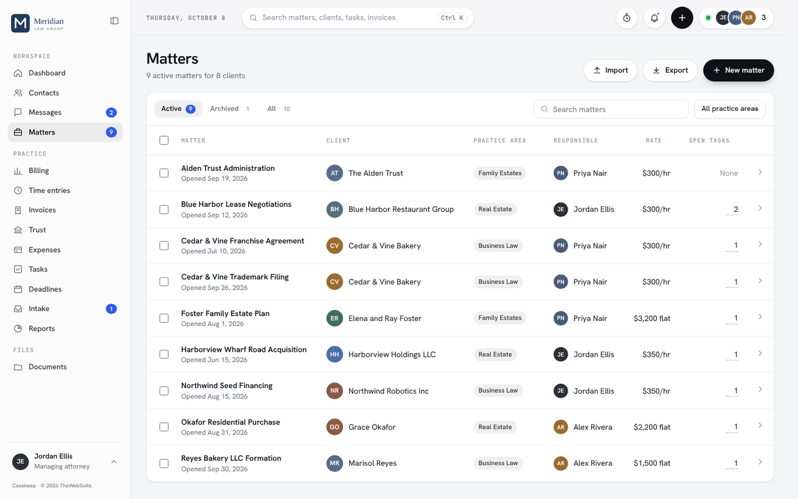
Task: Expand the Jordan Ellis account menu
Action: coord(65,461)
